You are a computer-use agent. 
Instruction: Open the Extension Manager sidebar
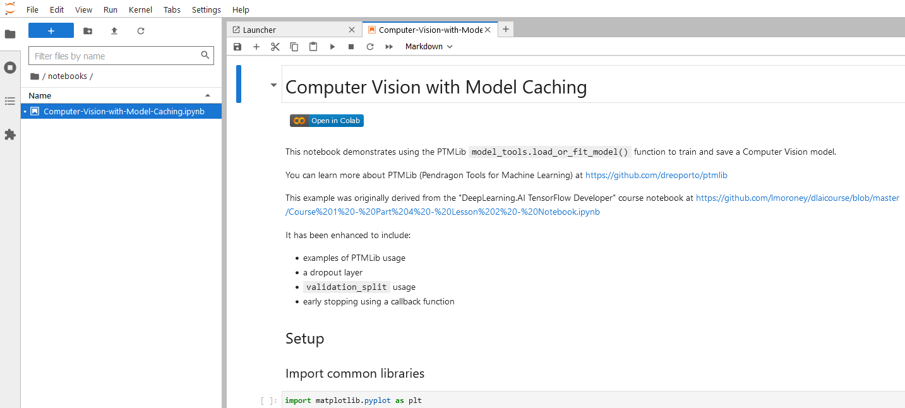[10, 135]
